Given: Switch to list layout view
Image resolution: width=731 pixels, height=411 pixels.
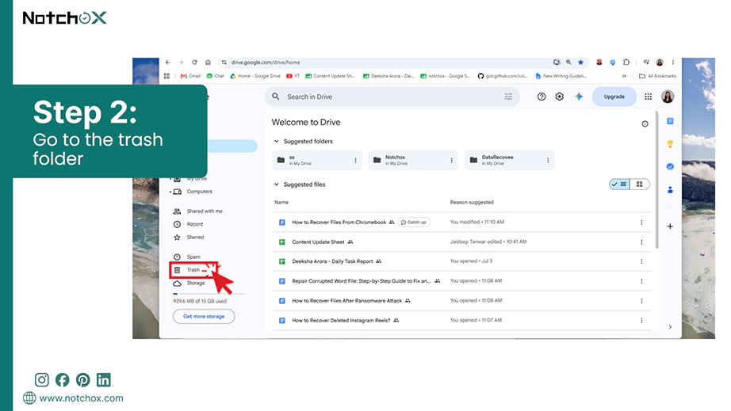Looking at the screenshot, I should [619, 185].
